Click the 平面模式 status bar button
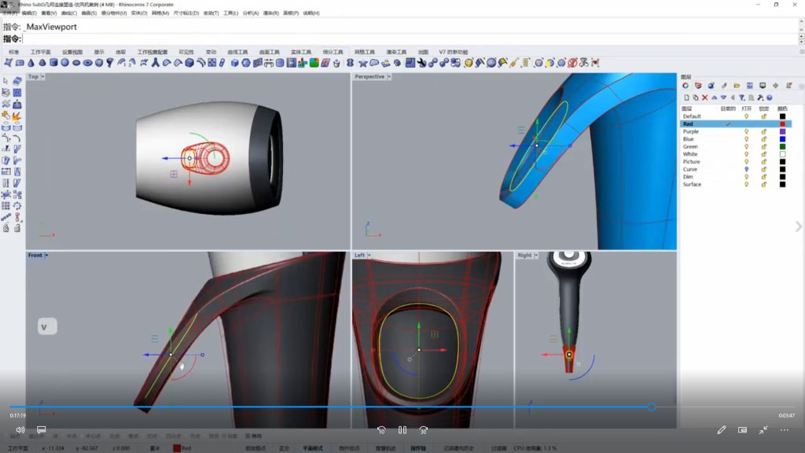Image resolution: width=805 pixels, height=453 pixels. click(313, 448)
